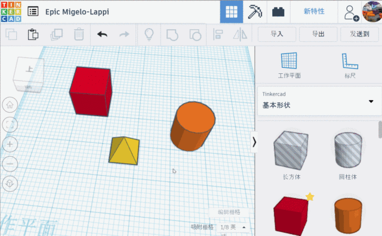The width and height of the screenshot is (382, 236).
Task: Select the orange cylinder on workplane
Action: coord(192,126)
